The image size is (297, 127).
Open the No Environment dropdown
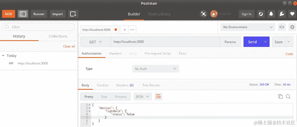pos(248,27)
